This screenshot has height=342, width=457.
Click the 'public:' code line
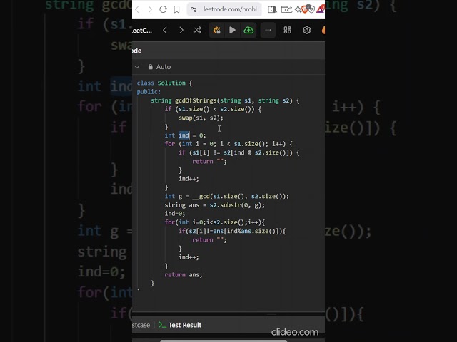(x=149, y=92)
